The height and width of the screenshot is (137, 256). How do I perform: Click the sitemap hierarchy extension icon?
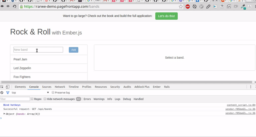click(x=250, y=6)
